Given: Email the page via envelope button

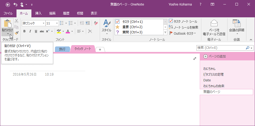Looking at the screenshot, I should (x=214, y=27).
